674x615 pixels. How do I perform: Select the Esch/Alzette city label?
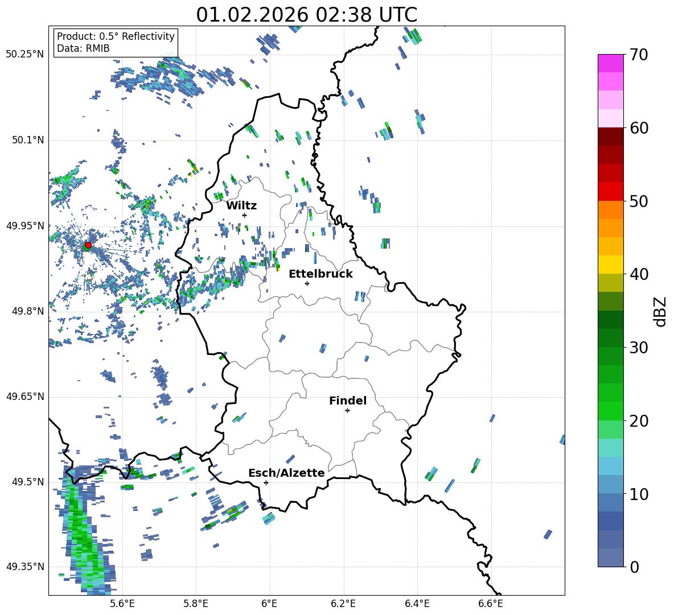pyautogui.click(x=287, y=473)
